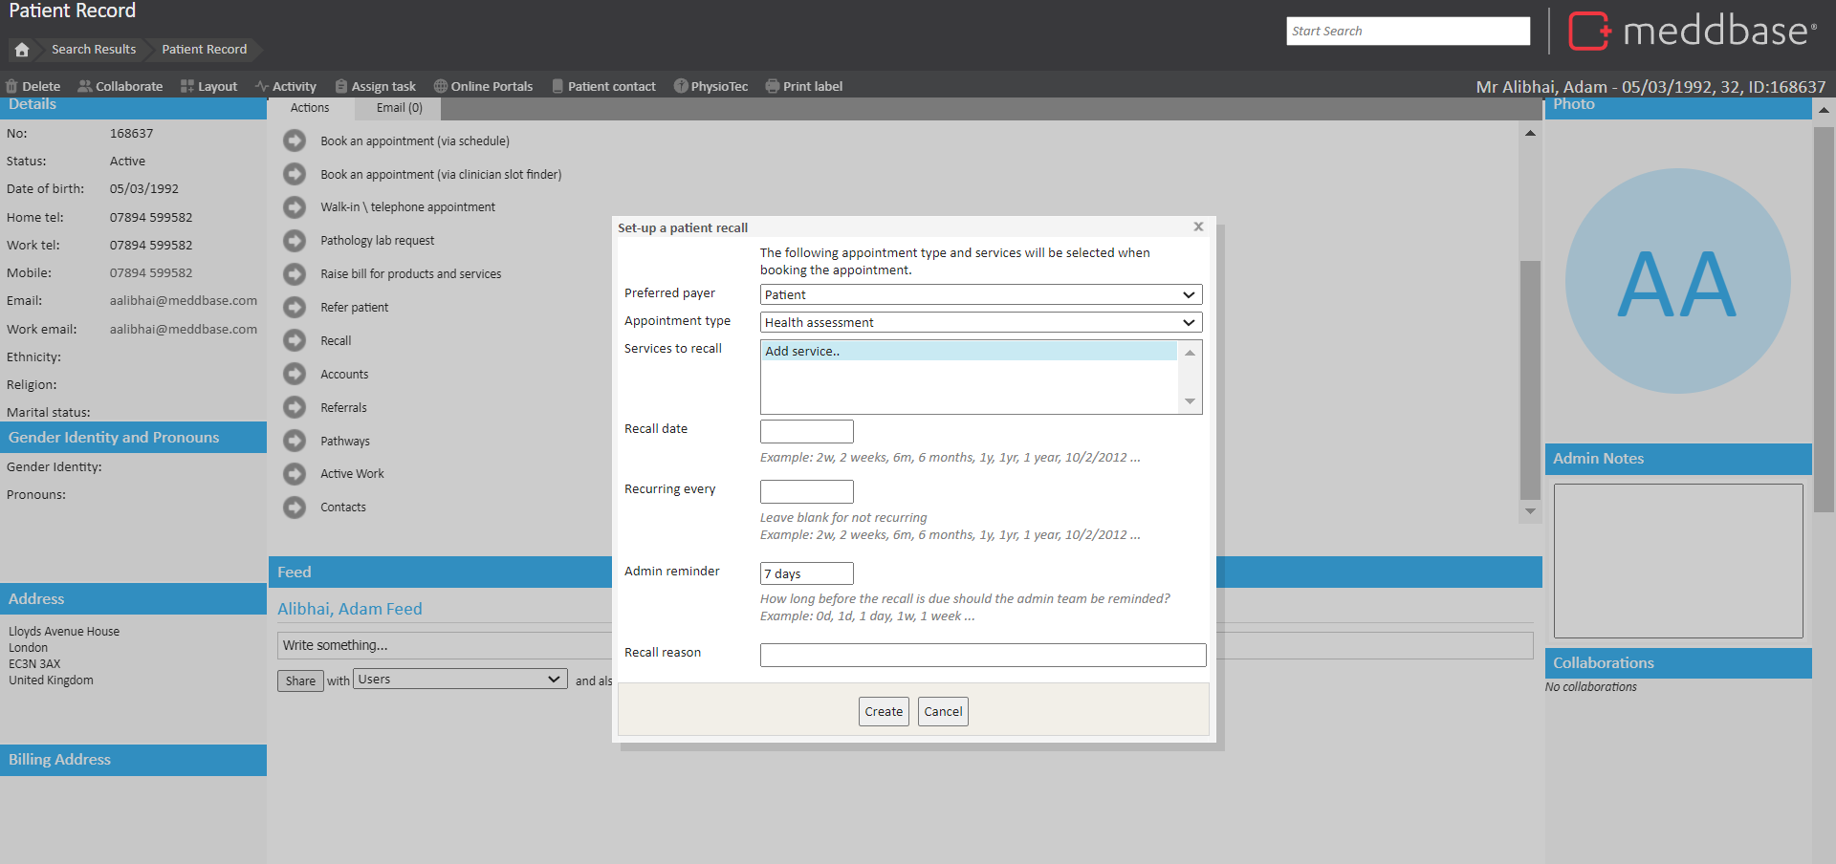Click the Print label toolbar icon
The image size is (1836, 864).
click(773, 86)
